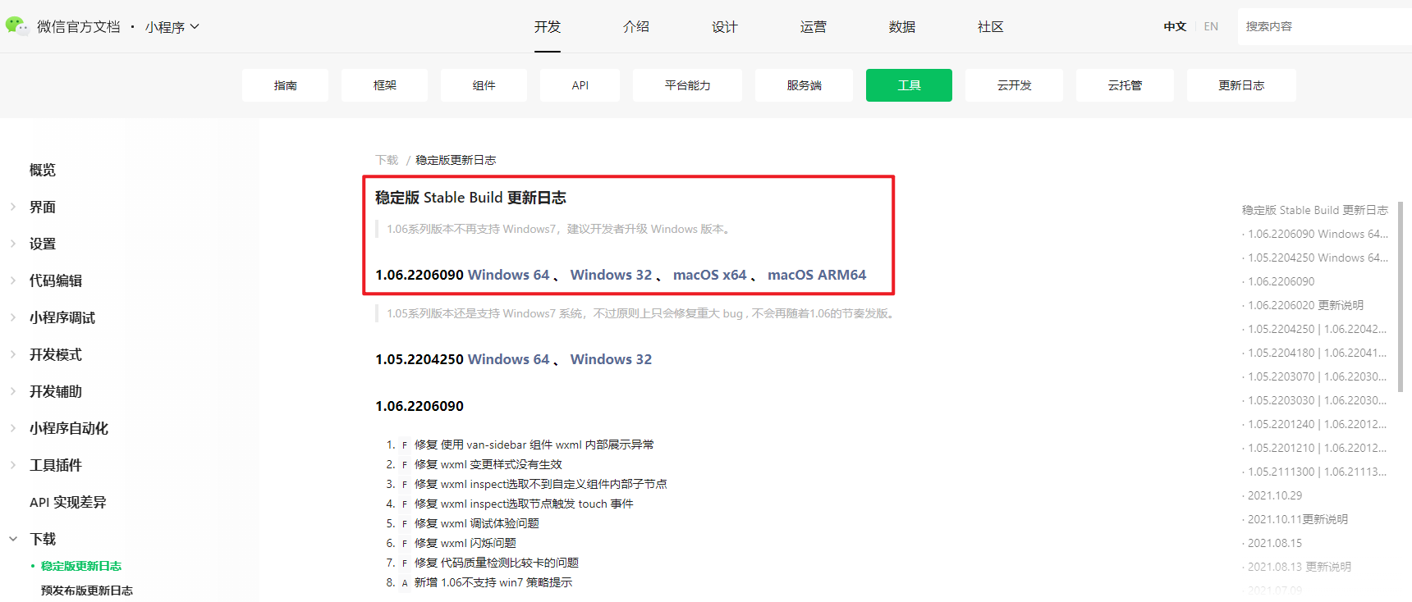Viewport: 1412px width, 602px height.
Task: Download the macOS x64 build
Action: (710, 275)
